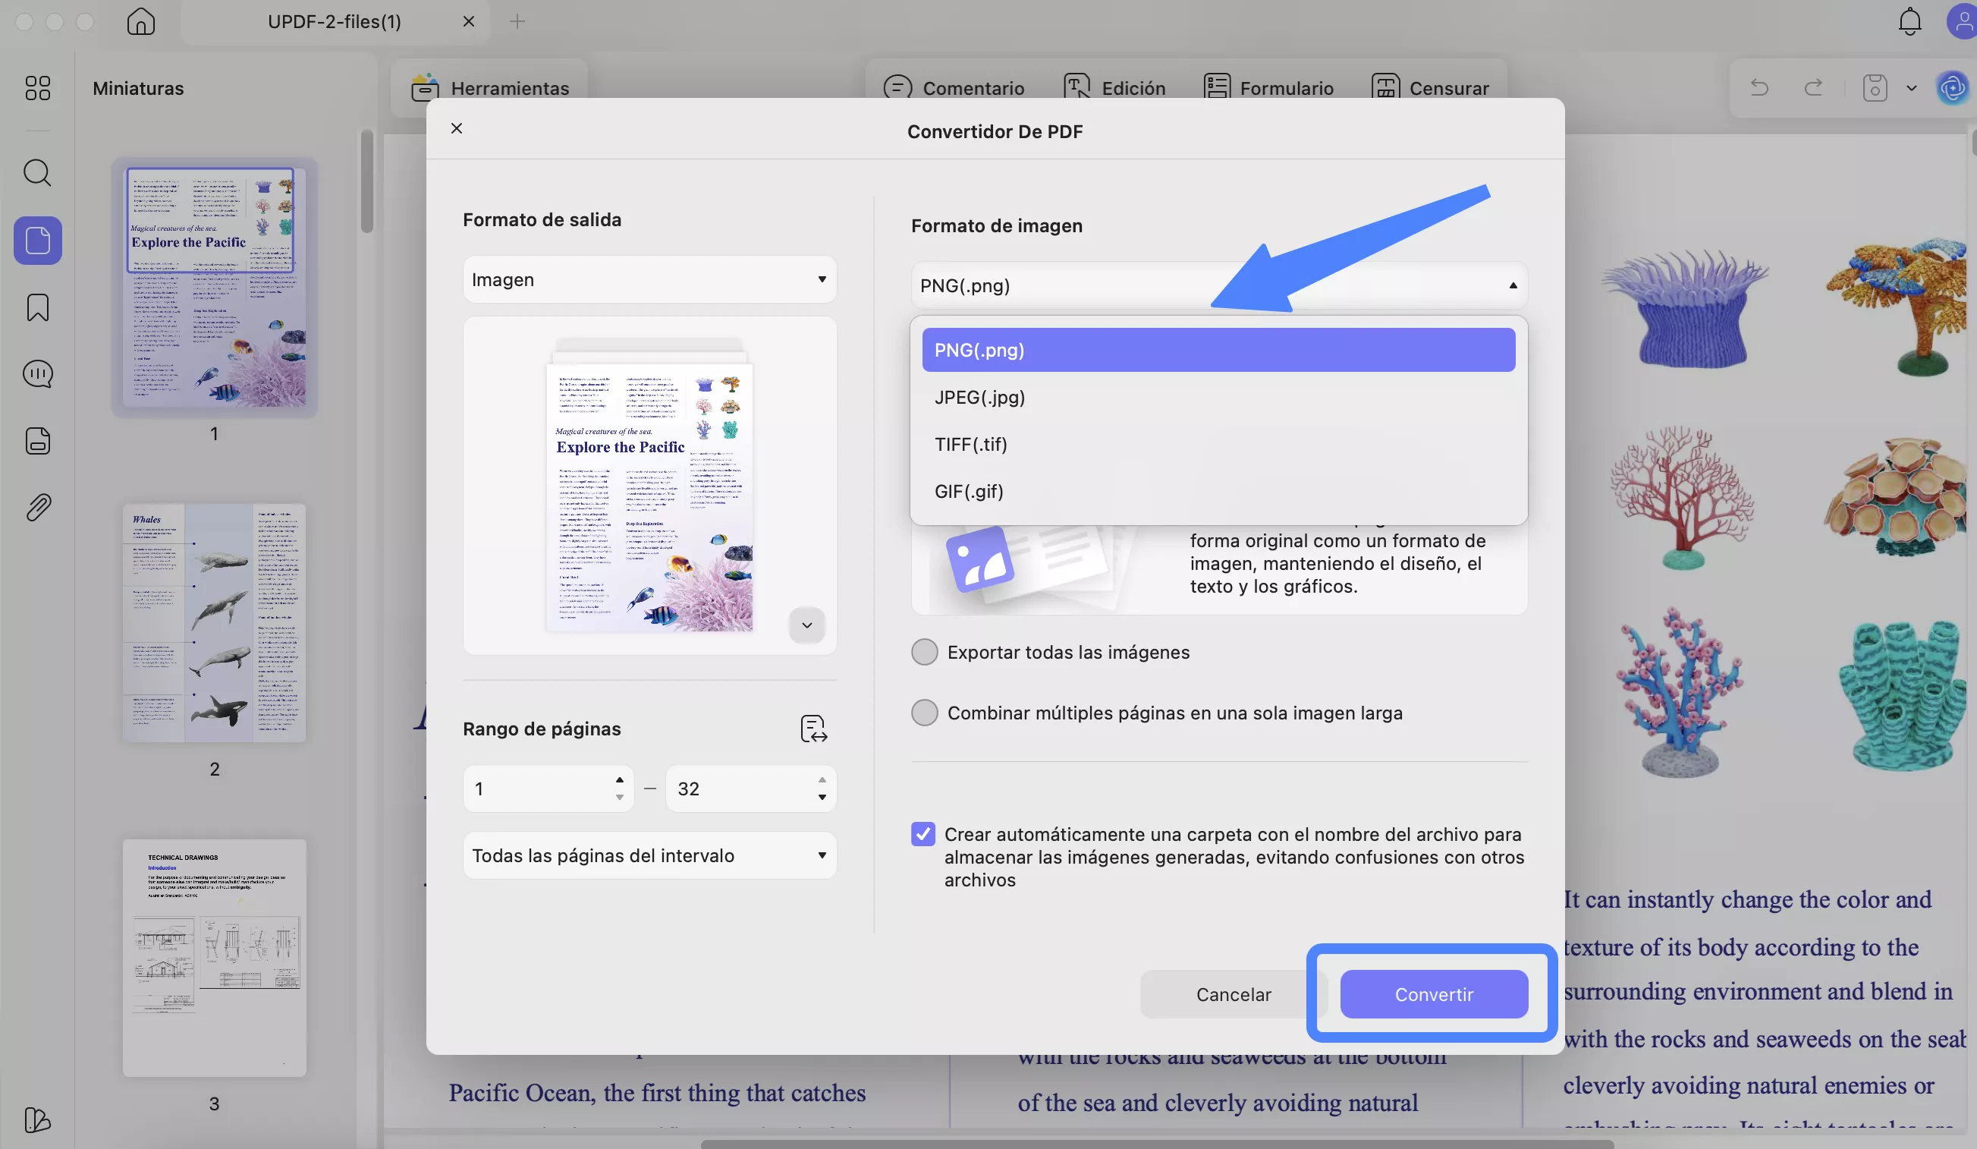The width and height of the screenshot is (1977, 1149).
Task: Open Todas las páginas del intervalo dropdown
Action: tap(649, 855)
